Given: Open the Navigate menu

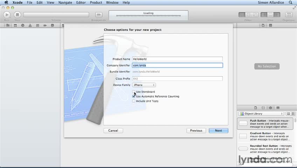Looking at the screenshot, I should coord(65,2).
